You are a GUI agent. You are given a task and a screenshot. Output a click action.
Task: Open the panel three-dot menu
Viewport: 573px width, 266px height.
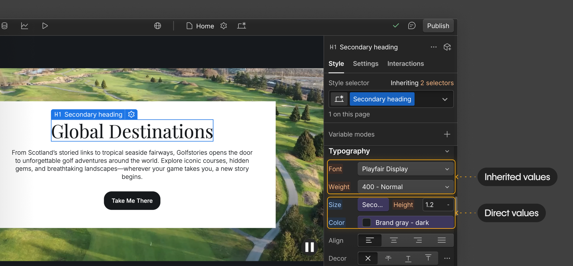(434, 47)
